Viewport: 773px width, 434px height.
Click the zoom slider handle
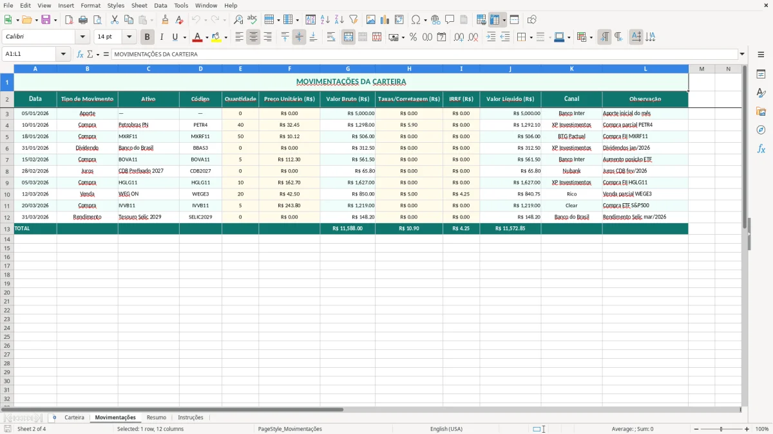click(721, 429)
